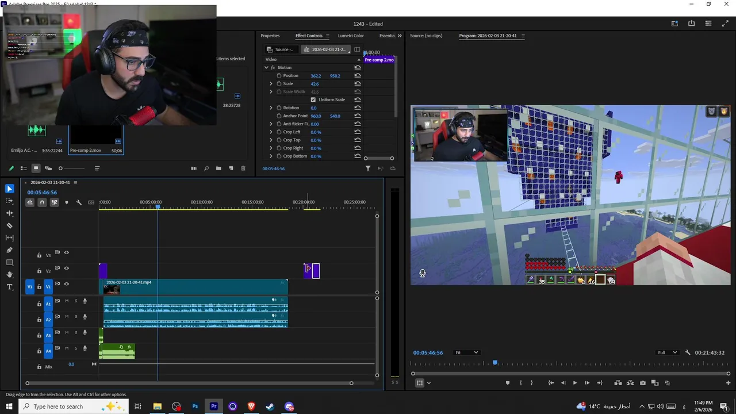
Task: Solo audio track A2
Action: (76, 317)
